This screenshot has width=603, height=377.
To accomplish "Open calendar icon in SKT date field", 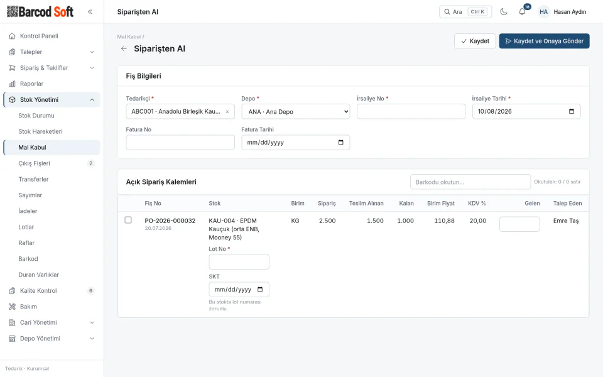I will (260, 289).
